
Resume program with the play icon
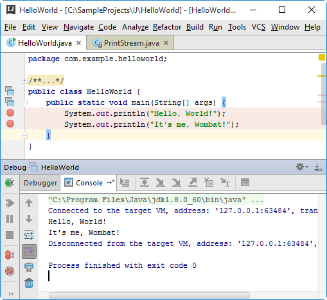click(x=10, y=203)
